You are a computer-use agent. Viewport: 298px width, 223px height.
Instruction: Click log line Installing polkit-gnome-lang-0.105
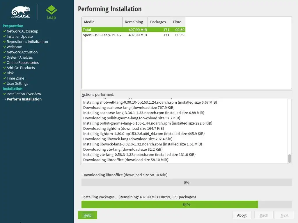(x=148, y=123)
